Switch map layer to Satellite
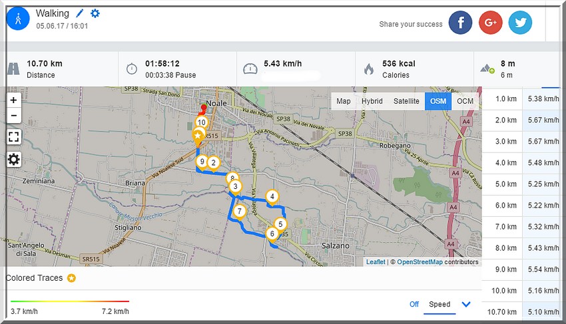566x324 pixels. (x=406, y=101)
